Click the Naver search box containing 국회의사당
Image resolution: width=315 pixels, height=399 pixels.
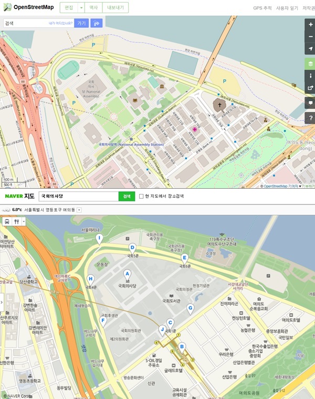click(x=79, y=196)
